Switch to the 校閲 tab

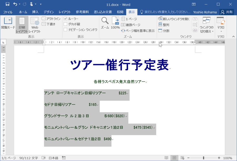point(120,12)
